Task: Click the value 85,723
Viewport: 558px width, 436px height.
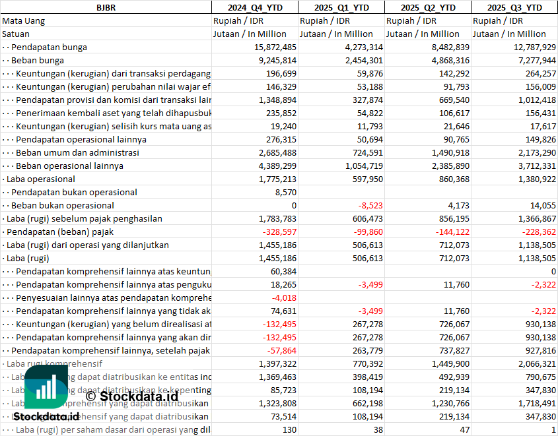Action: click(x=284, y=389)
